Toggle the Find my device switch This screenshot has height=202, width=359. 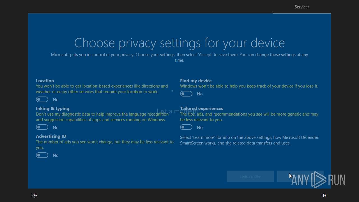tap(186, 94)
